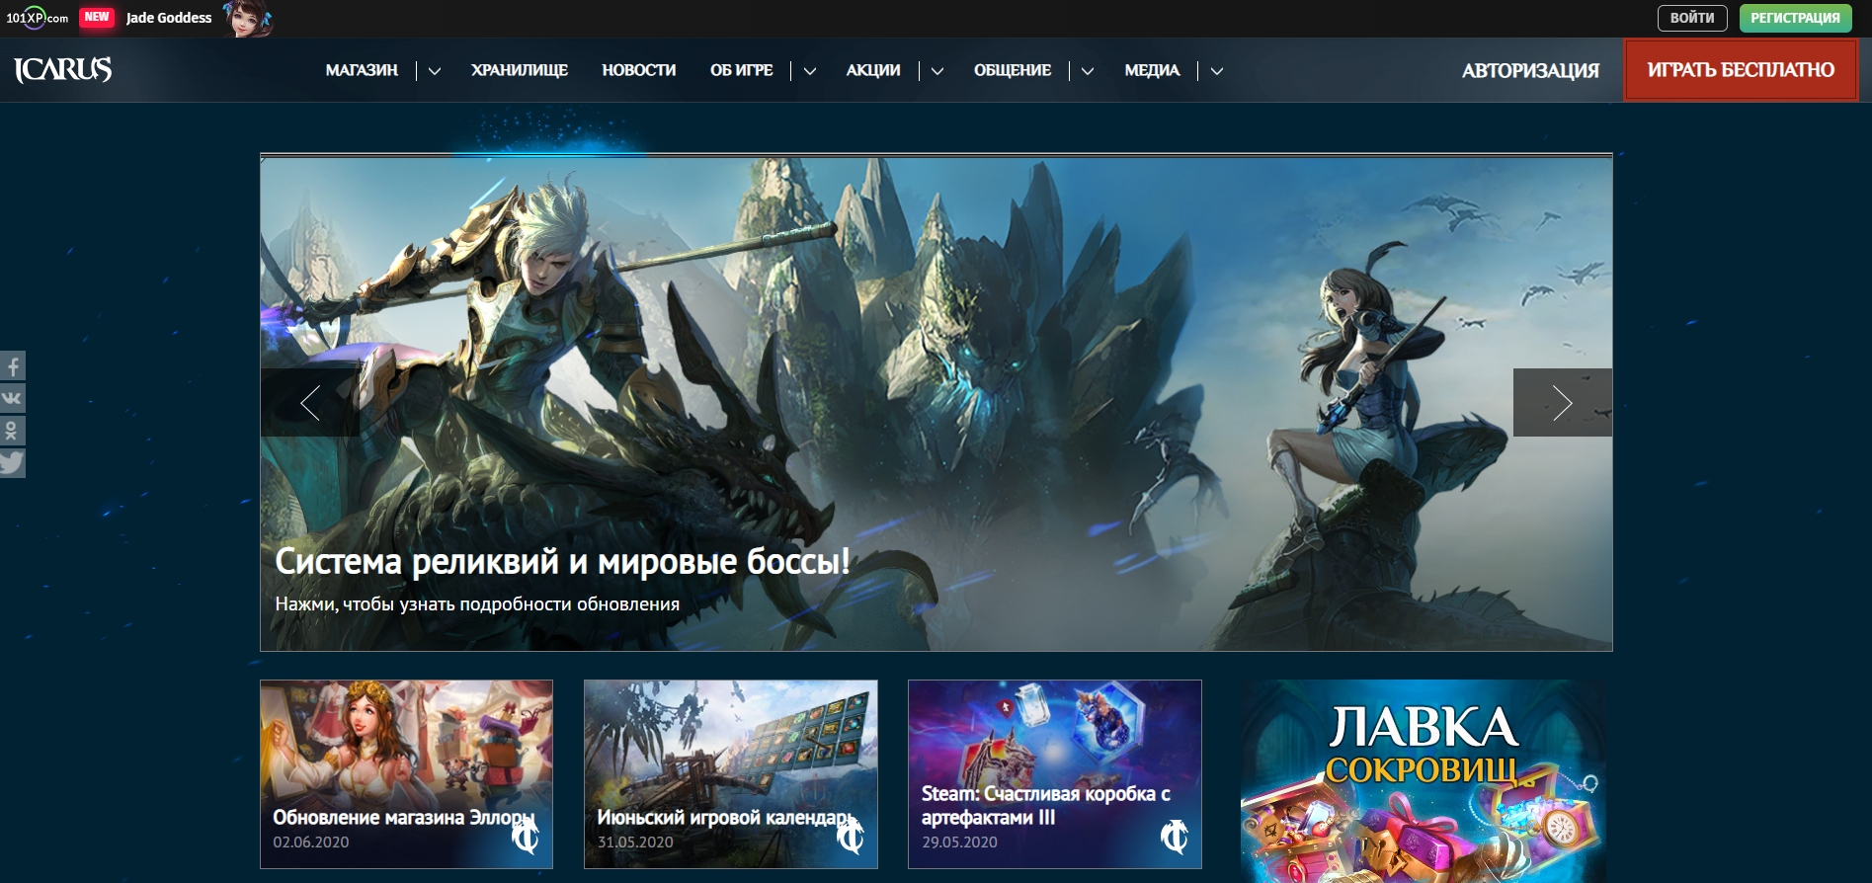
Task: Click the date 29.05.2020
Action: 959,843
